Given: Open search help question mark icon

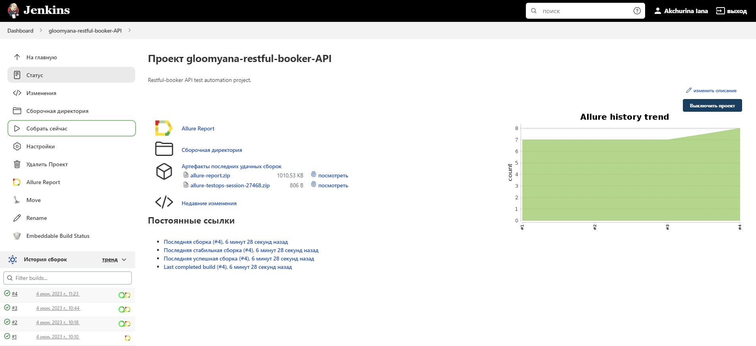Looking at the screenshot, I should [x=637, y=11].
